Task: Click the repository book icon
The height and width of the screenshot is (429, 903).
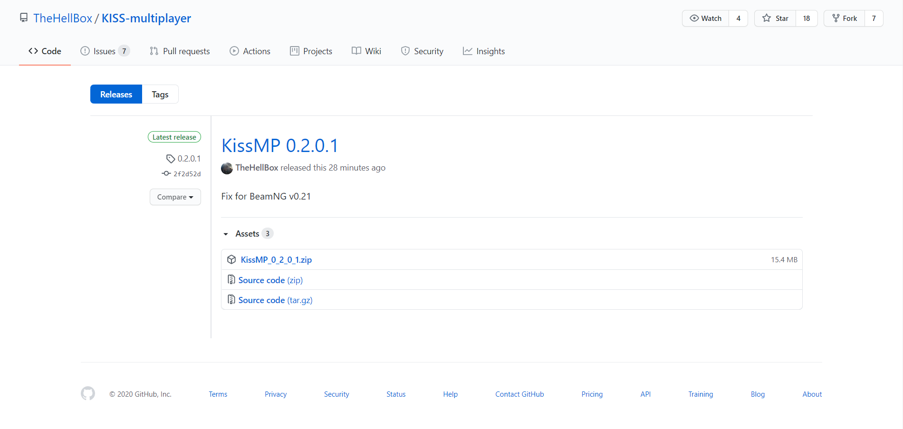Action: tap(24, 18)
